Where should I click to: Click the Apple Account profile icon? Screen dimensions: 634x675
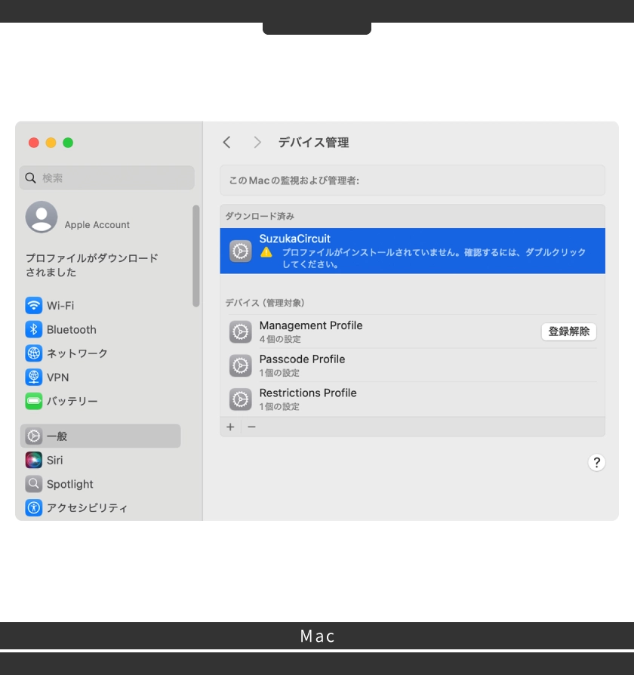pyautogui.click(x=42, y=217)
